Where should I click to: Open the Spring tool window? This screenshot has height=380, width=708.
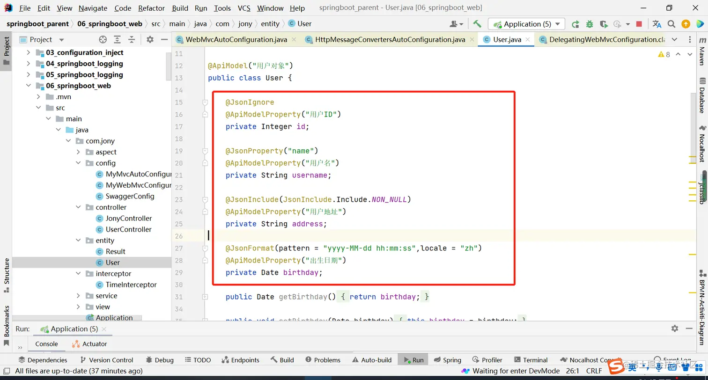pyautogui.click(x=447, y=360)
